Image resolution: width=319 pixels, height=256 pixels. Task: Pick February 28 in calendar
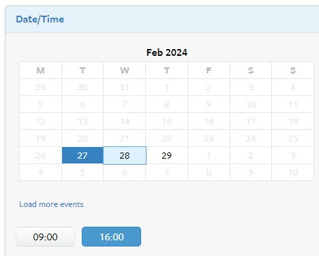click(125, 155)
